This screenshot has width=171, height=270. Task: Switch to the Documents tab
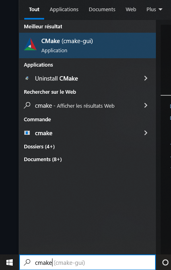(x=102, y=9)
